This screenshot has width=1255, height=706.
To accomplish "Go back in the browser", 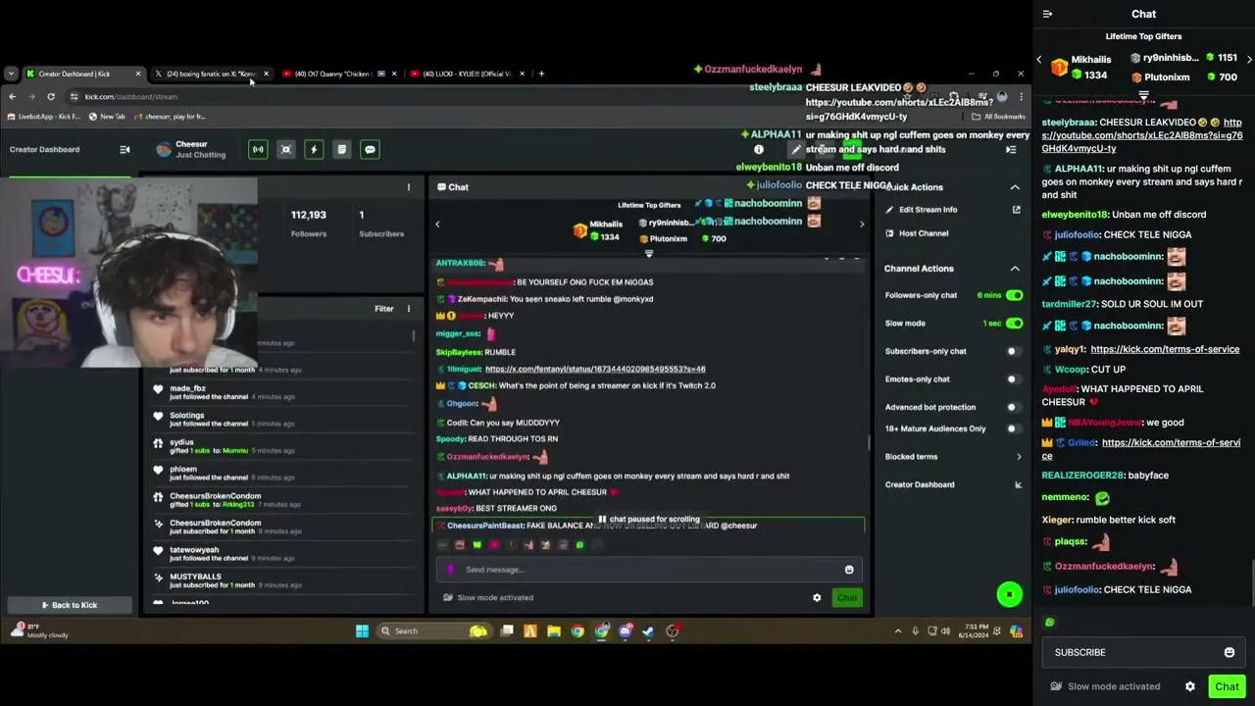I will [x=12, y=96].
